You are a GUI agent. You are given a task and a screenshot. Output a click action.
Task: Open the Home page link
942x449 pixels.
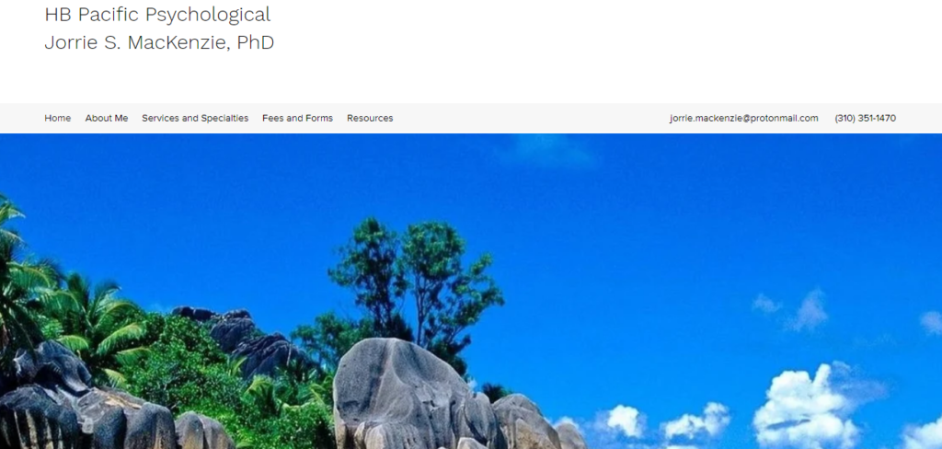pyautogui.click(x=58, y=119)
